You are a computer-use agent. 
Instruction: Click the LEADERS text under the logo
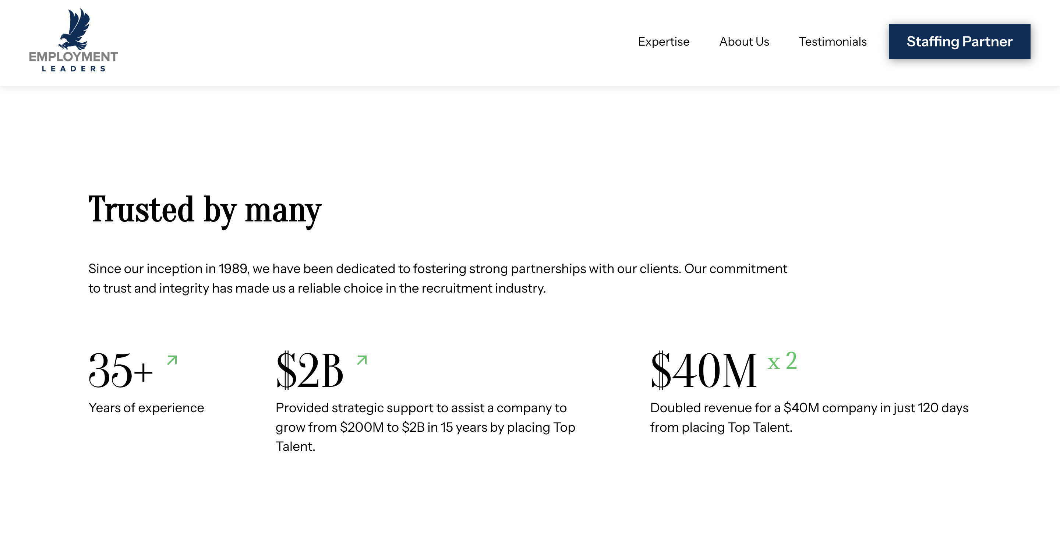point(73,69)
